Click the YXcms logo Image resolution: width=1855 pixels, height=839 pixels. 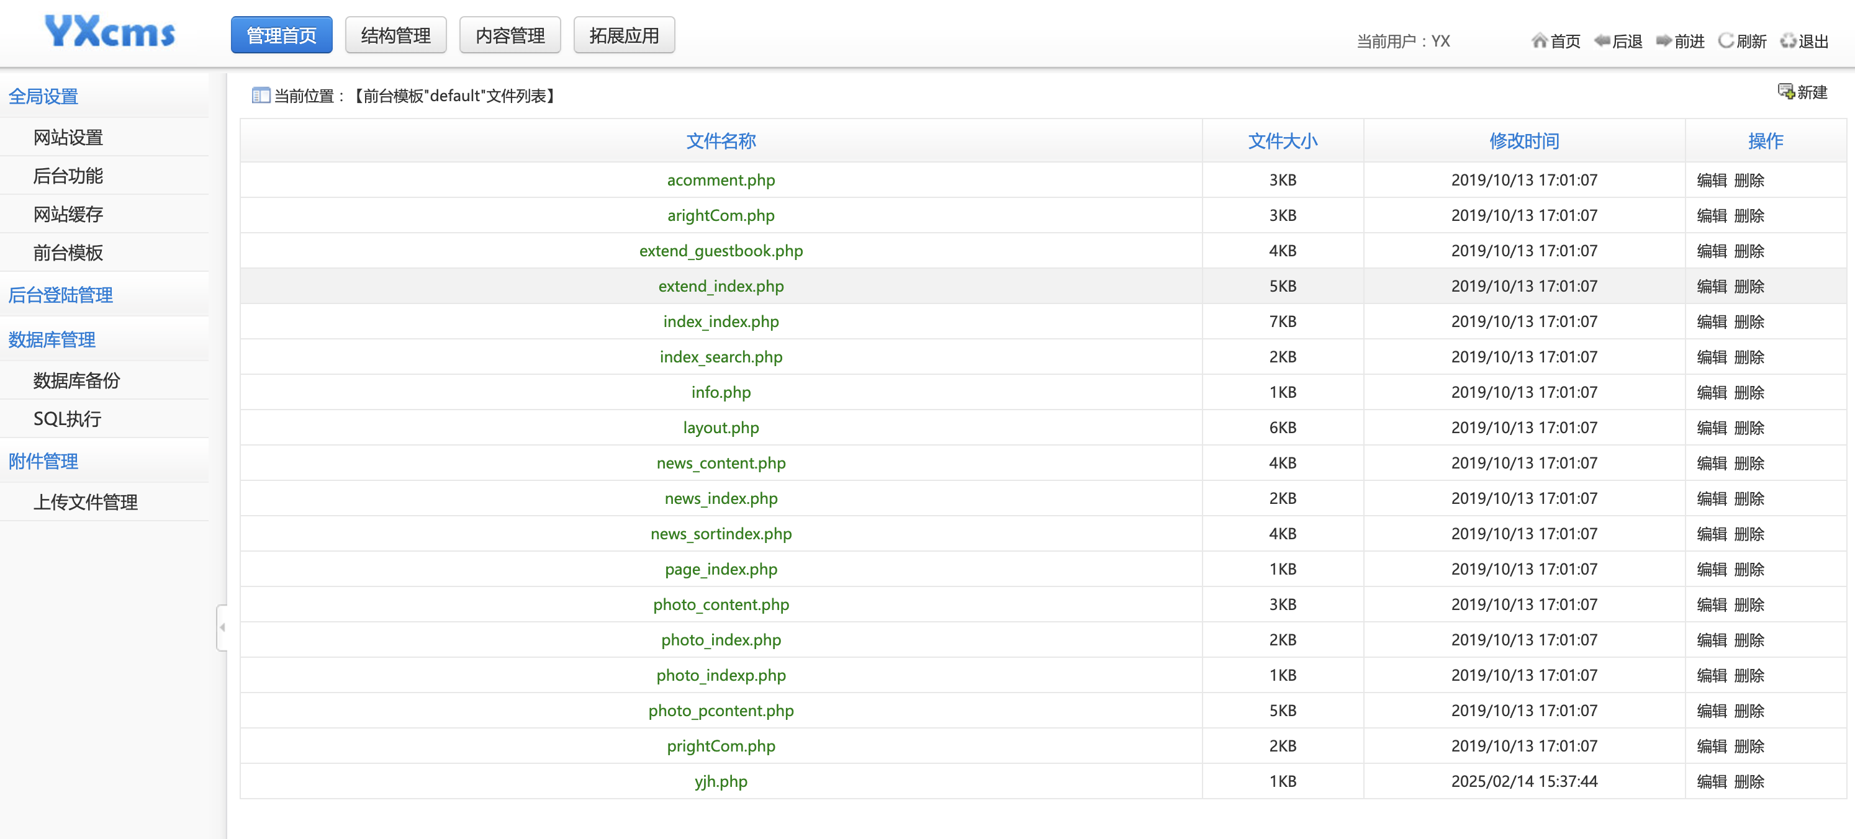[x=110, y=32]
